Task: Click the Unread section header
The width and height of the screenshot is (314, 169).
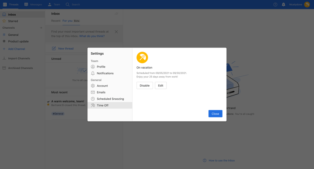Action: (x=56, y=59)
